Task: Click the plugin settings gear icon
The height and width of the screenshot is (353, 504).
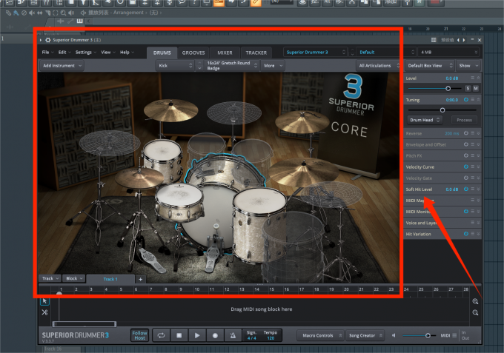Action: pyautogui.click(x=48, y=39)
